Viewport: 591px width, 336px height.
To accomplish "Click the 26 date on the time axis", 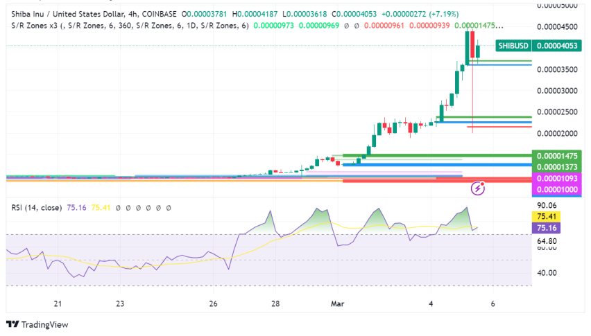I will click(213, 303).
